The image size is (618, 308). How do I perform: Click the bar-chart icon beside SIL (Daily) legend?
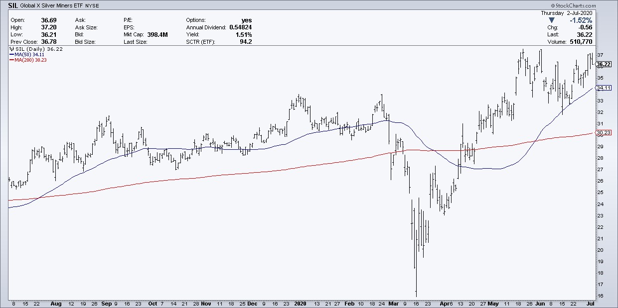(x=11, y=50)
